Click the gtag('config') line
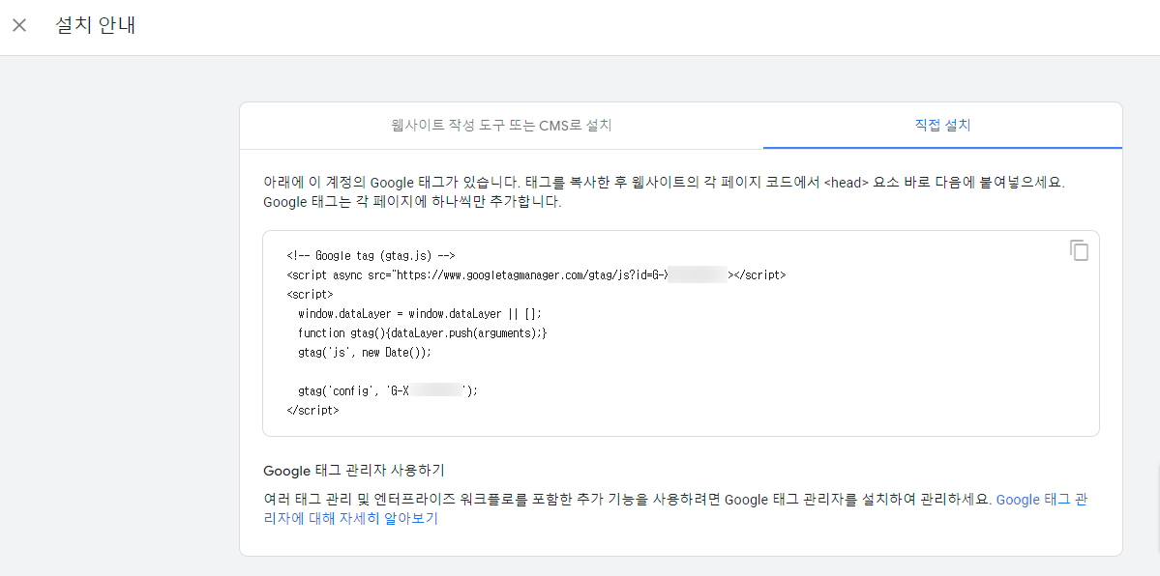This screenshot has height=576, width=1160. pyautogui.click(x=387, y=390)
